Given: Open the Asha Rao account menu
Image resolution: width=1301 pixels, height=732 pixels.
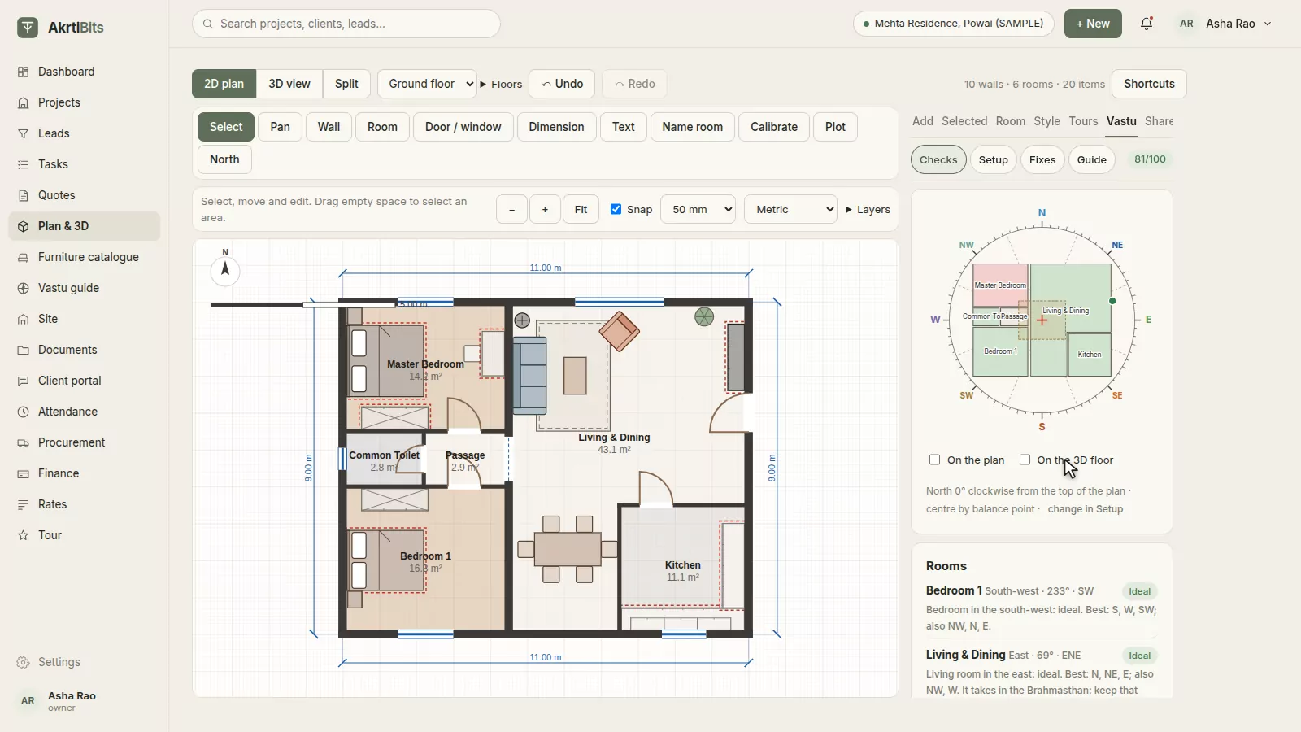Looking at the screenshot, I should tap(1224, 24).
